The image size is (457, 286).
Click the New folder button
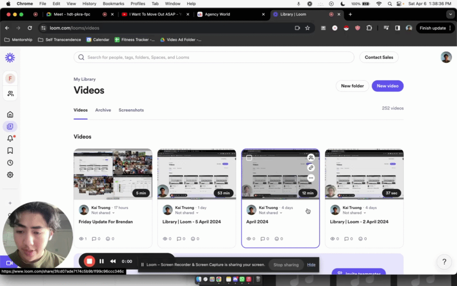pyautogui.click(x=352, y=86)
